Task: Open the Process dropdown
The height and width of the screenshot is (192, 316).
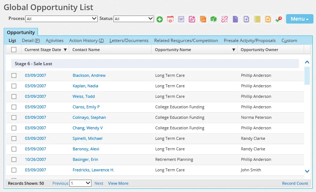Action: [61, 19]
